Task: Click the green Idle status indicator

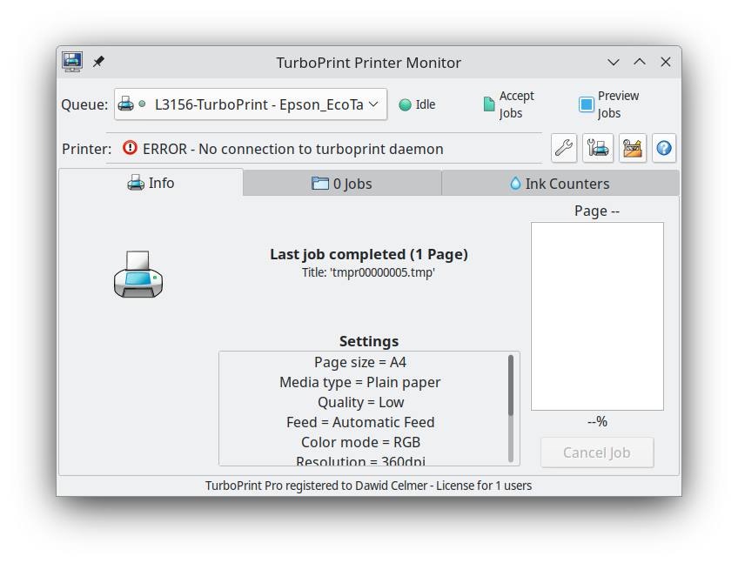Action: pyautogui.click(x=405, y=105)
